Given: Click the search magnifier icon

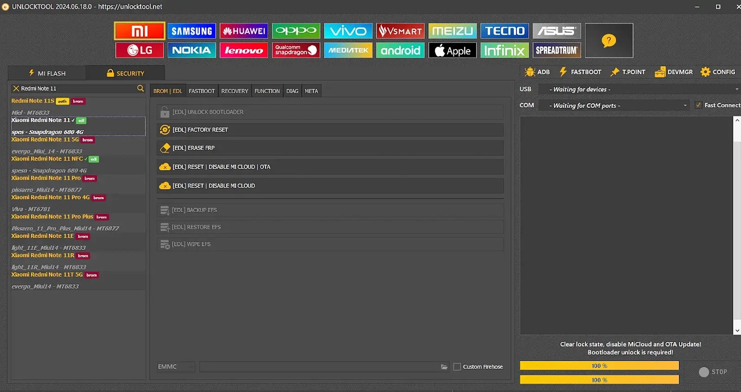Looking at the screenshot, I should (x=141, y=88).
